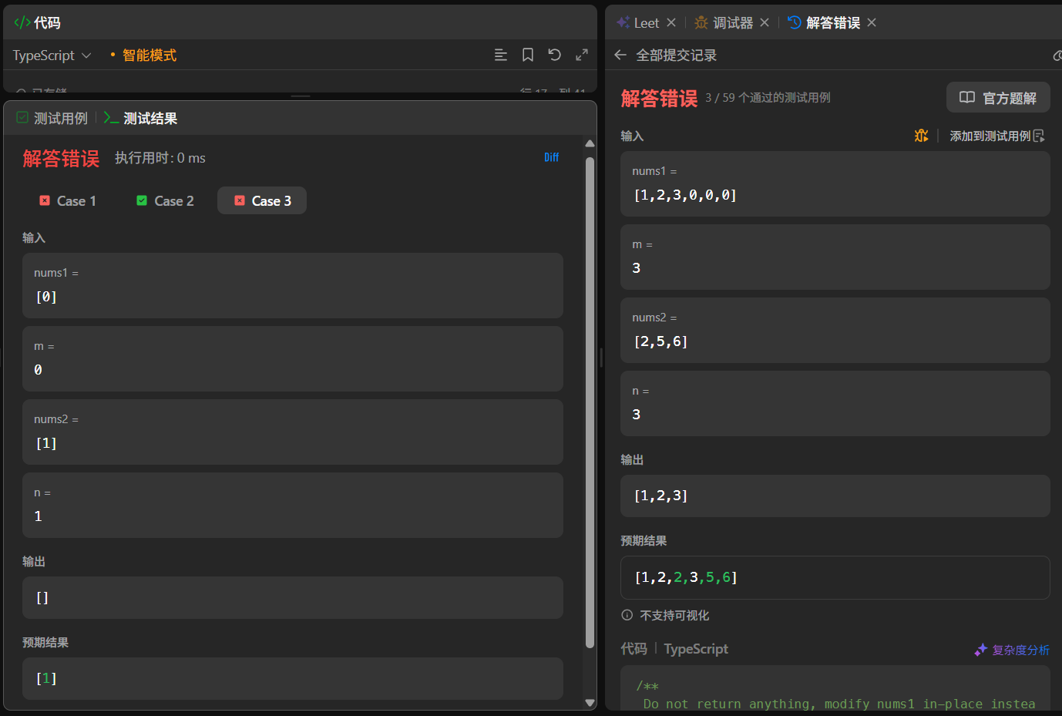Viewport: 1062px width, 716px height.
Task: Toggle the Diff view link
Action: 551,157
